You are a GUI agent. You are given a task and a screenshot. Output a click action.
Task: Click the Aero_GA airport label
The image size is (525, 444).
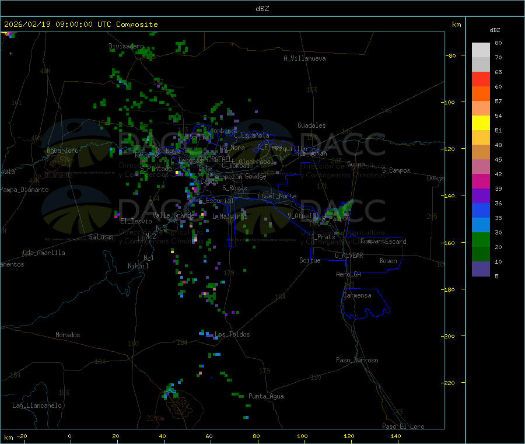349,274
